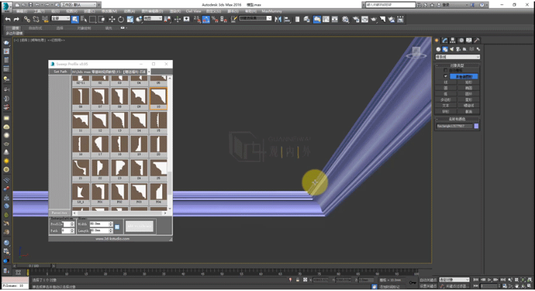Toggle the Start New Shape checkbox
535x291 pixels.
tap(445, 76)
